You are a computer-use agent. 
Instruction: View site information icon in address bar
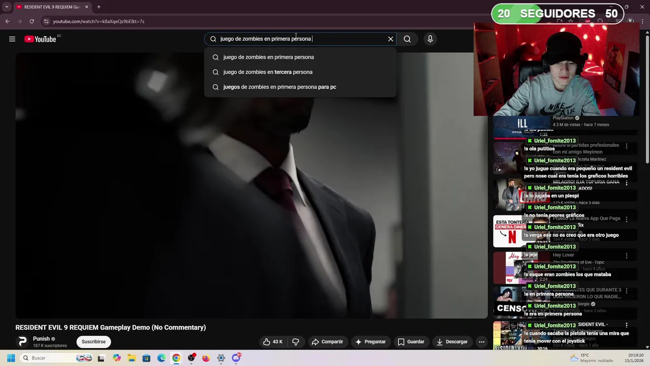46,21
